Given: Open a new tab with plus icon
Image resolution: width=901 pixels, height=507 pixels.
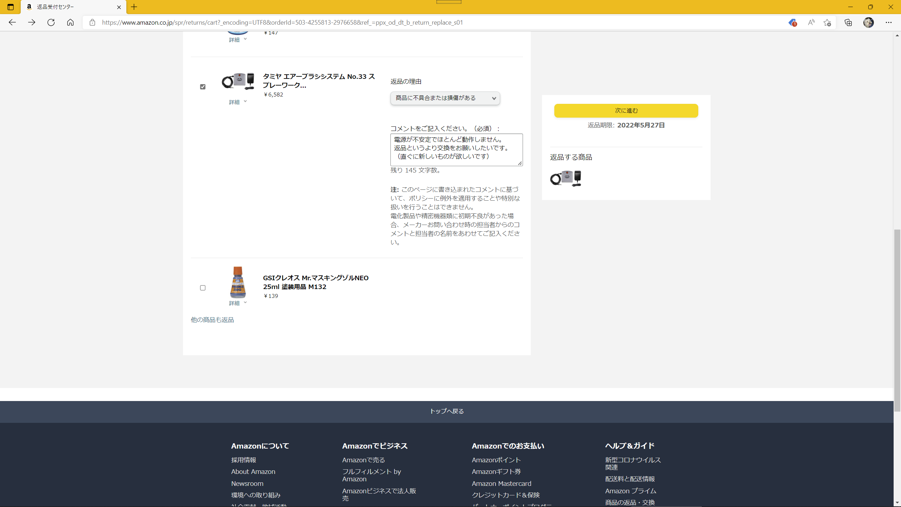Looking at the screenshot, I should pyautogui.click(x=134, y=7).
